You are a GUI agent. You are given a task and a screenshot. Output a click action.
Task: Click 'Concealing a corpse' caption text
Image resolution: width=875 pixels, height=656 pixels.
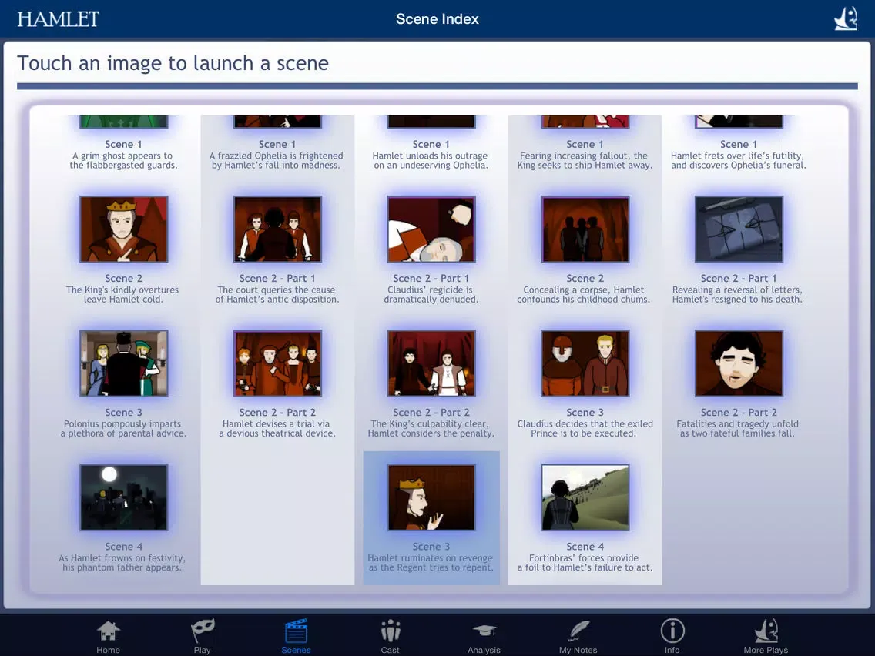pyautogui.click(x=584, y=295)
